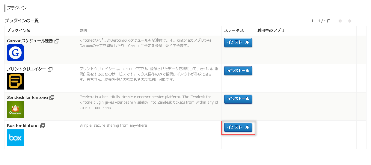
Task: Go to next page arrow
Action: click(x=349, y=21)
